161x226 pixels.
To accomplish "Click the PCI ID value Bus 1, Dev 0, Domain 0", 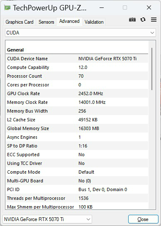I will 102,189.
